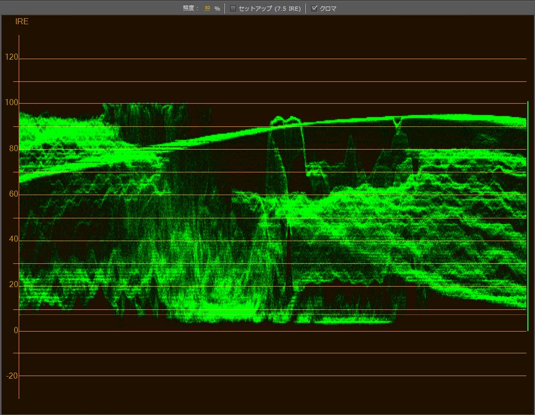Click the 照度 value 50
The width and height of the screenshot is (535, 415).
coord(207,9)
